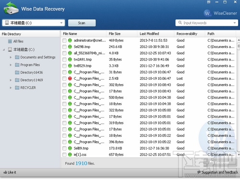This screenshot has height=180, width=240.
Task: Sort by File Name column
Action: pos(84,34)
